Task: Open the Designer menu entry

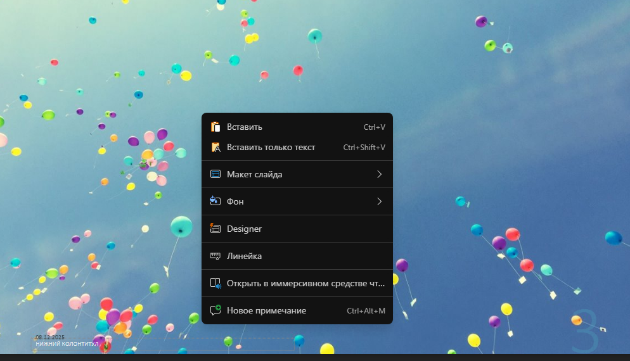Action: pos(244,229)
